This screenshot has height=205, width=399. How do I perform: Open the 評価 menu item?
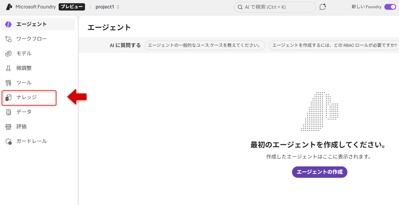pyautogui.click(x=38, y=127)
